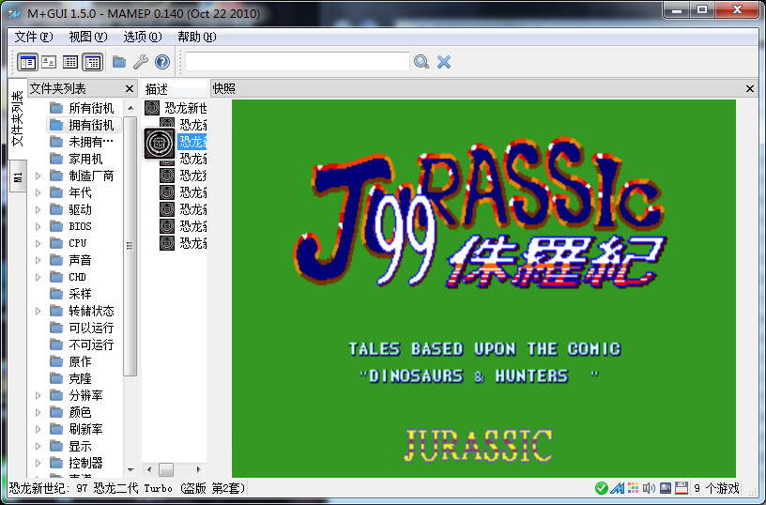Open the directories folder toolbar icon

coord(119,62)
